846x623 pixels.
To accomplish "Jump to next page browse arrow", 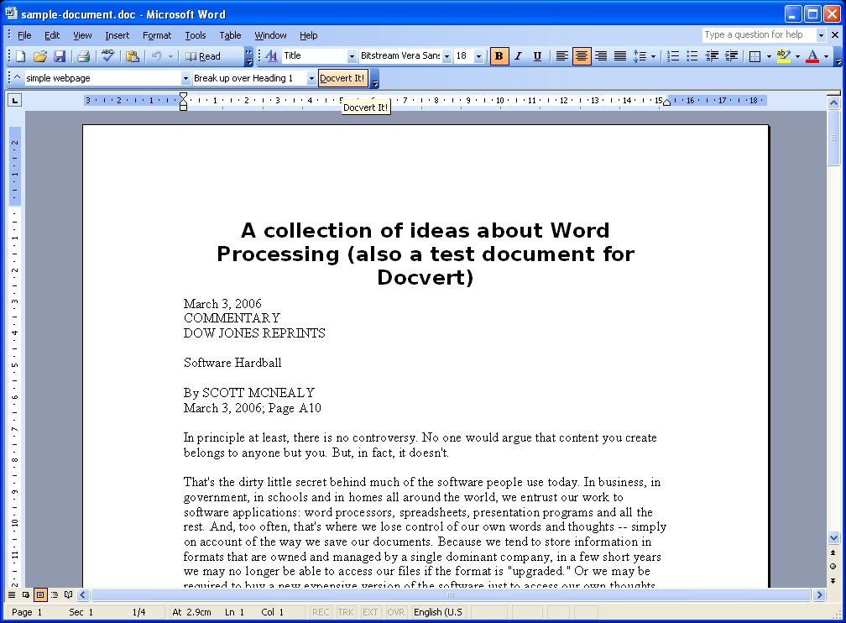I will click(x=833, y=581).
